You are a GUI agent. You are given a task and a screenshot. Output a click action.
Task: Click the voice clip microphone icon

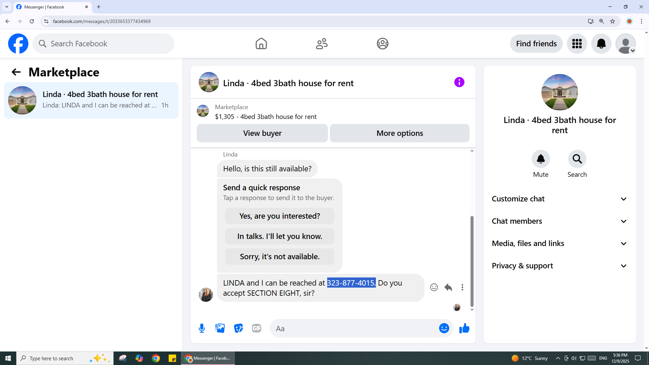tap(202, 328)
